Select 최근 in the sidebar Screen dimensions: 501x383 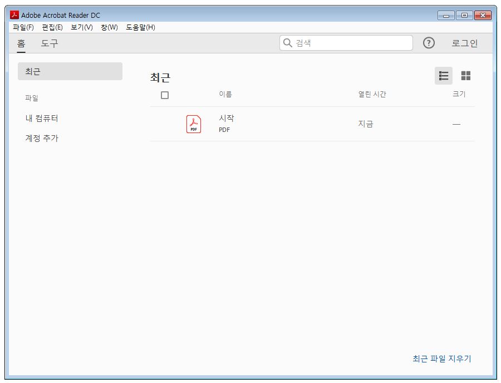point(70,71)
